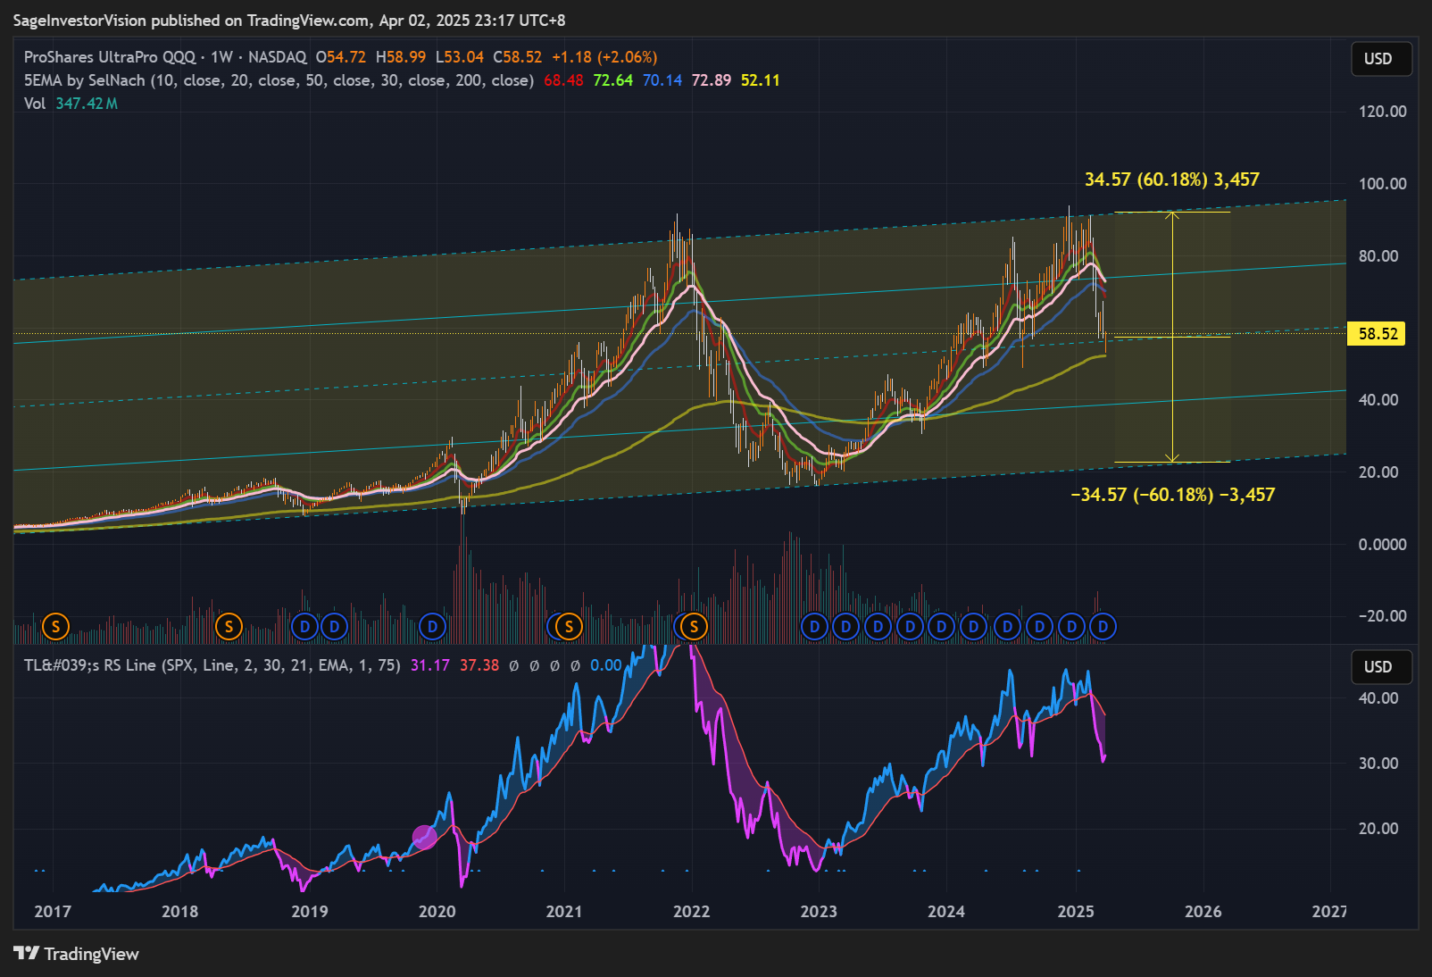Open the December 2018 dividend marker D
This screenshot has height=977, width=1432.
304,627
